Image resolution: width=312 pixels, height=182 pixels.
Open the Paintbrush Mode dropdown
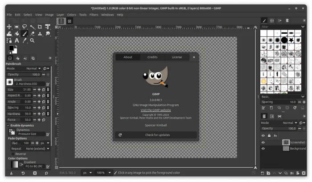(24, 69)
